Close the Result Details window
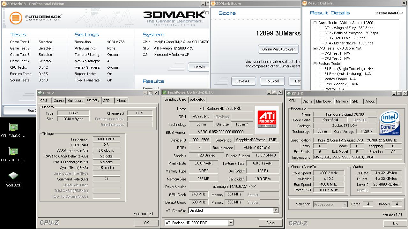The image size is (408, 229). pyautogui.click(x=405, y=3)
